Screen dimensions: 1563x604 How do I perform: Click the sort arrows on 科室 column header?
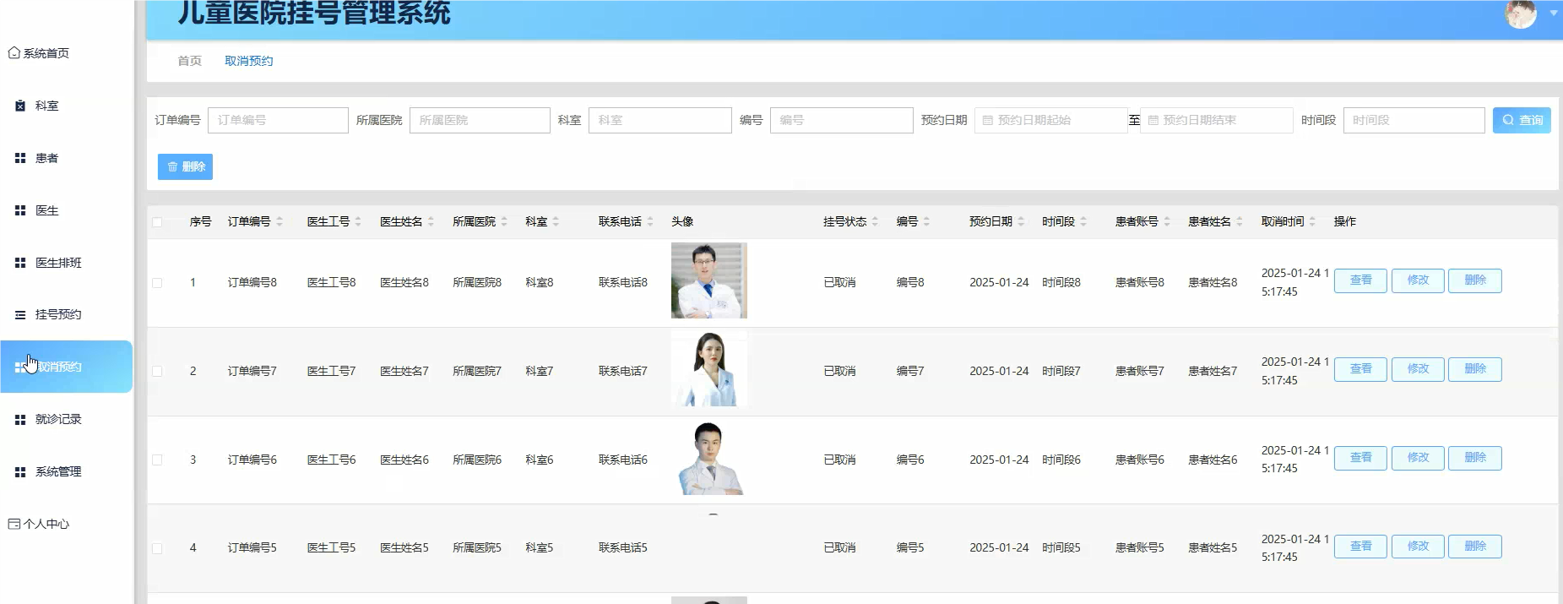556,222
